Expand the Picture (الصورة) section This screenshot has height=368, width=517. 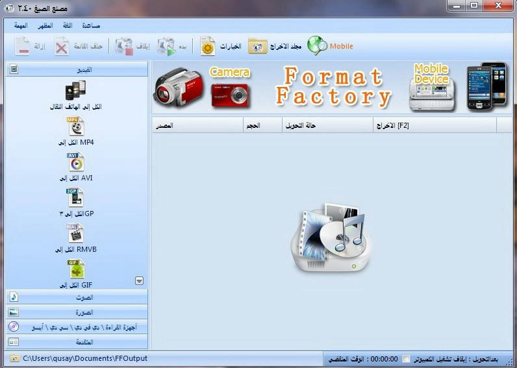pyautogui.click(x=77, y=312)
